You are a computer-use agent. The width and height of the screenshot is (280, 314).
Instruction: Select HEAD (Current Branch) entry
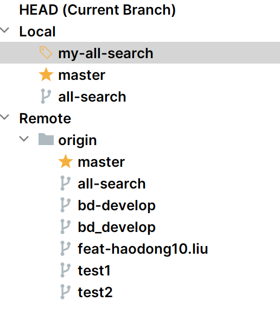(x=97, y=10)
